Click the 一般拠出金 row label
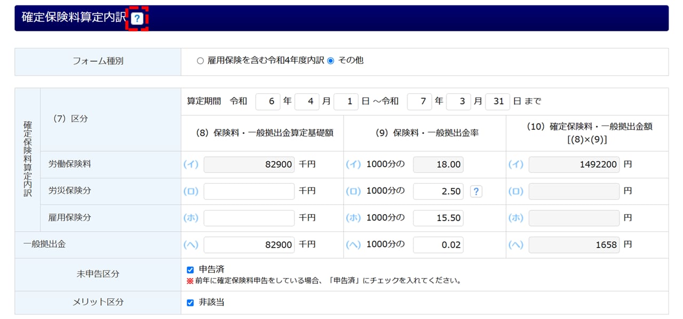The image size is (683, 319). coord(44,245)
